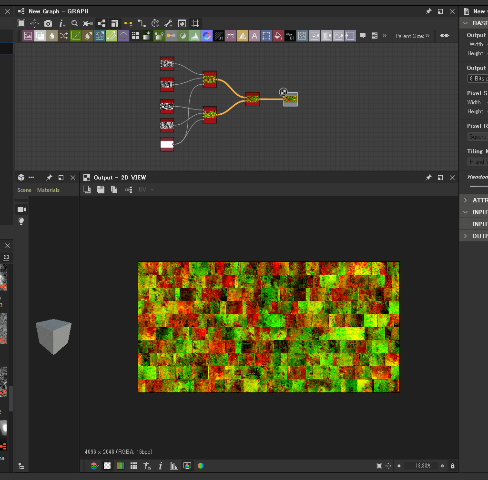Open the UV dropdown in 2D view toolbar
The height and width of the screenshot is (480, 488).
pyautogui.click(x=146, y=189)
